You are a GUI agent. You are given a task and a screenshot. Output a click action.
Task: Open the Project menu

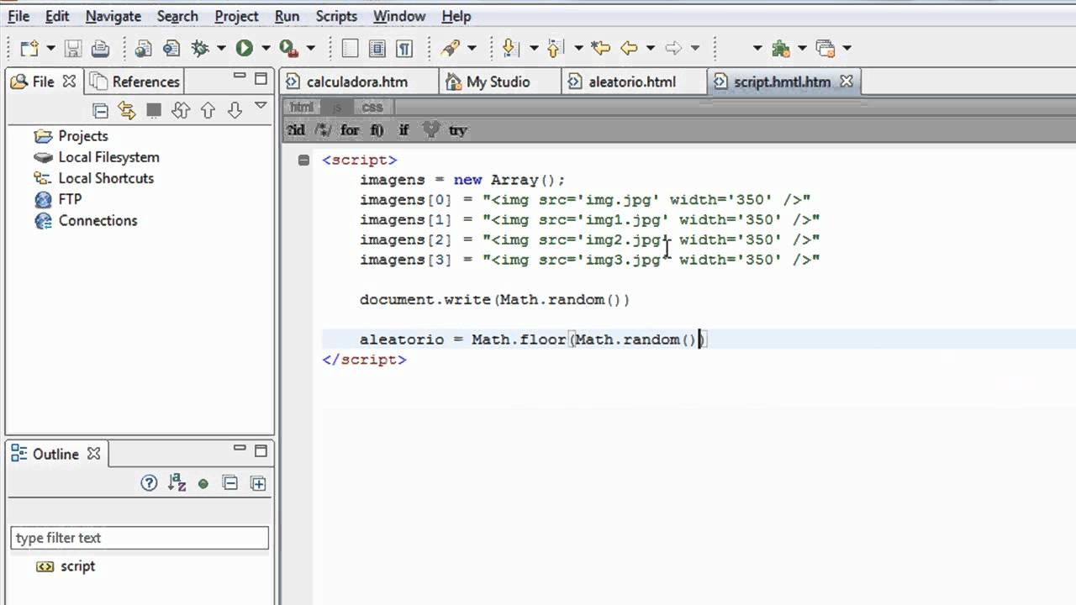[x=236, y=16]
